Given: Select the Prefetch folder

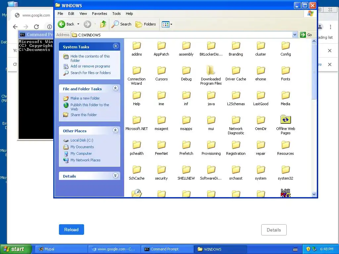Looking at the screenshot, I should click(186, 148).
